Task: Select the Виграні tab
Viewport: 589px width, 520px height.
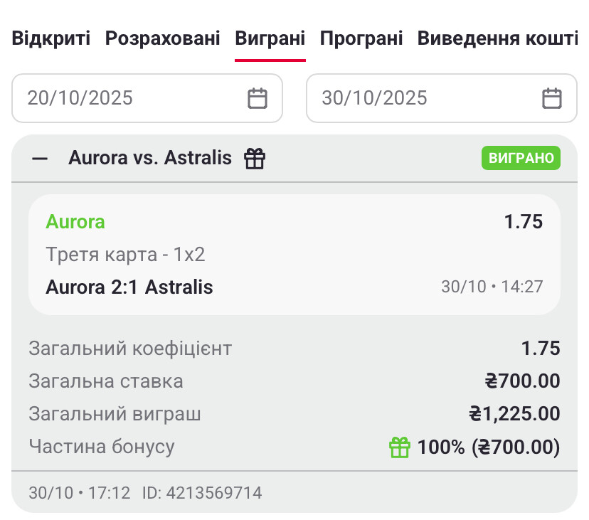Action: (270, 38)
